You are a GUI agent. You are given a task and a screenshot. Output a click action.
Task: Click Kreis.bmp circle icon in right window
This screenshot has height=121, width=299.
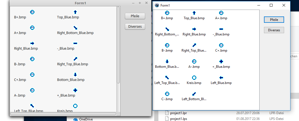click(x=194, y=78)
